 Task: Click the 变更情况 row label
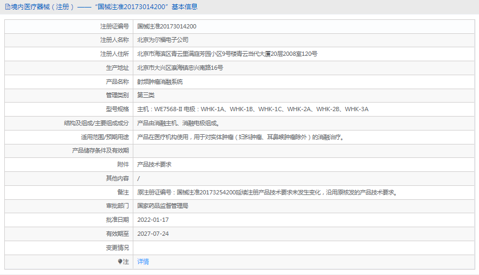pyautogui.click(x=118, y=248)
